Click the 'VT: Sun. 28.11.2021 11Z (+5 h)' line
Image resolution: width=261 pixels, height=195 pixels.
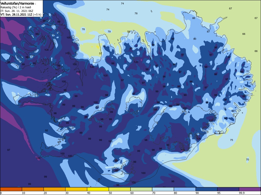coord(21,14)
